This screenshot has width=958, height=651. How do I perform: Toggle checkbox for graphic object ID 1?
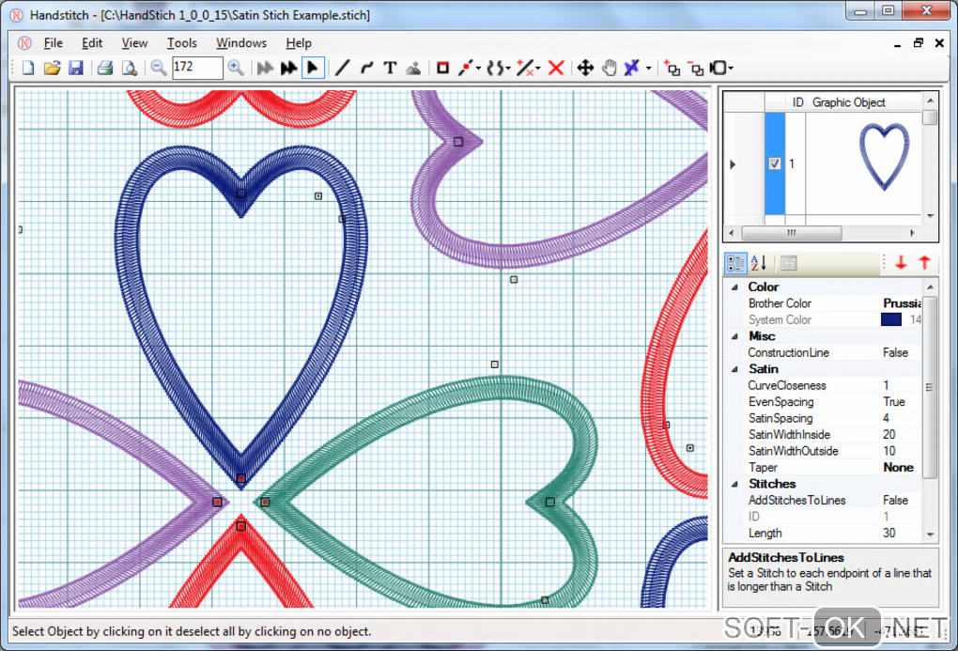[775, 163]
